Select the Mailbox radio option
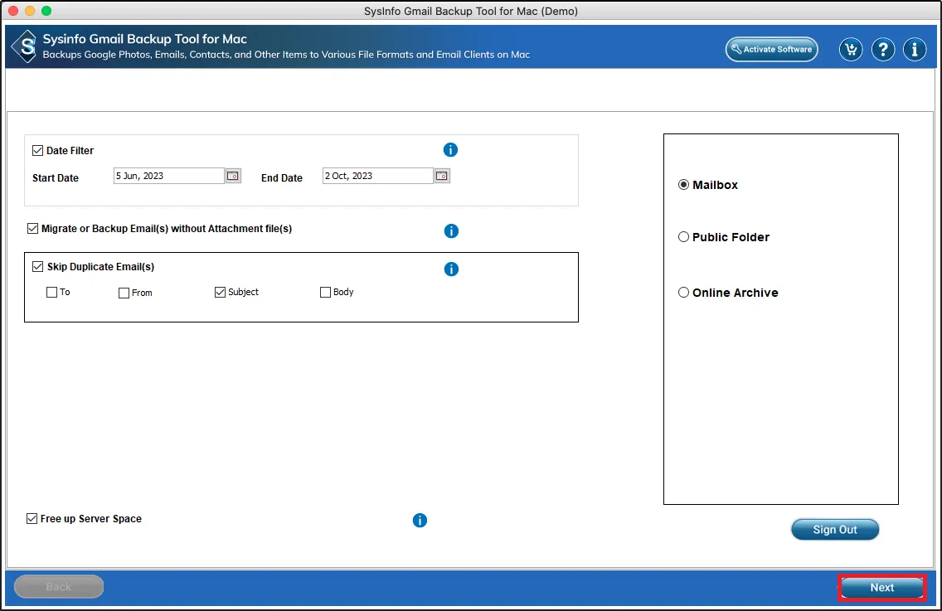 tap(683, 184)
